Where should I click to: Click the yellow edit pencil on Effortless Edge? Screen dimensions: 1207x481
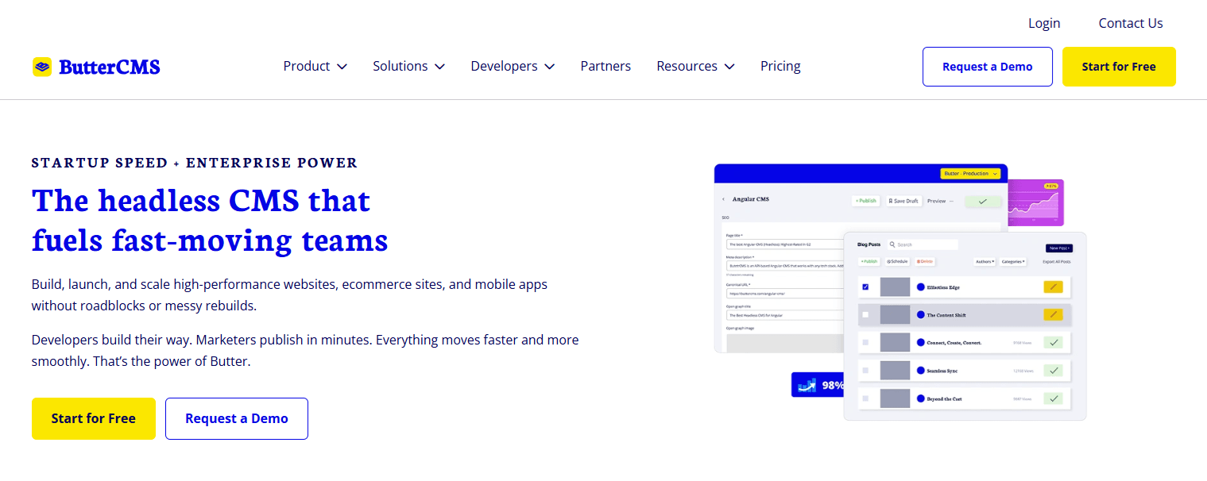[1054, 287]
